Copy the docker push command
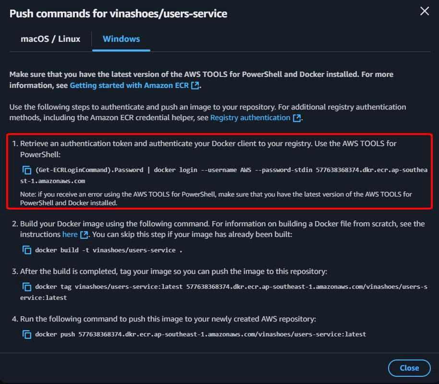 point(27,334)
